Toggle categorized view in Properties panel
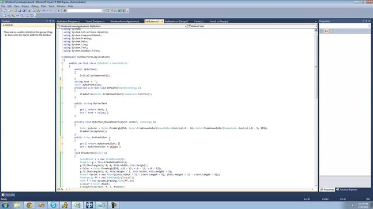Screen dimensions: 373x209 [x=322, y=31]
